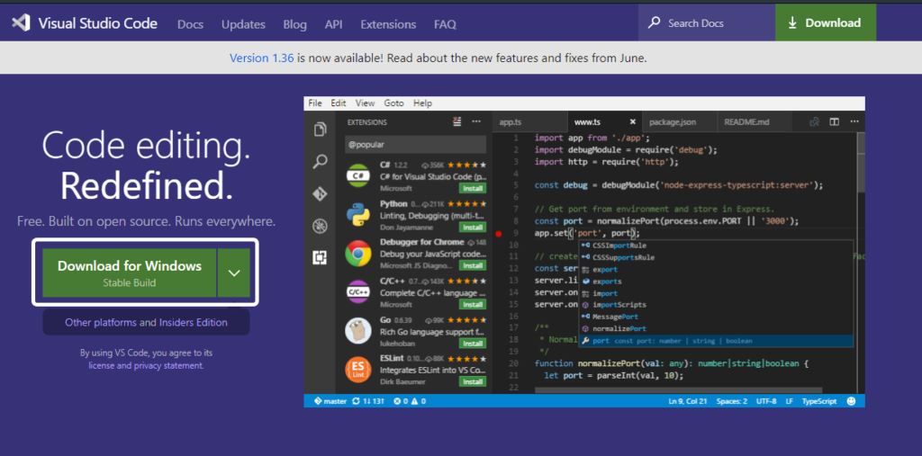Click the editor vertical scrollbar
922x456 pixels.
click(862, 162)
